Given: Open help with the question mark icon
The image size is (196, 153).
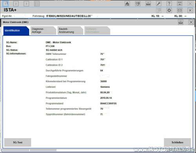Looking at the screenshot, I should 169,4.
